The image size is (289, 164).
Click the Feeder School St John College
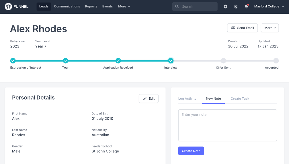tap(105, 151)
